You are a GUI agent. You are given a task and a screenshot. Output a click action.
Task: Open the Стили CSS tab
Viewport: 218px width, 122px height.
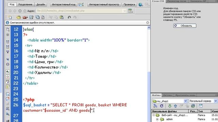pos(158,1)
